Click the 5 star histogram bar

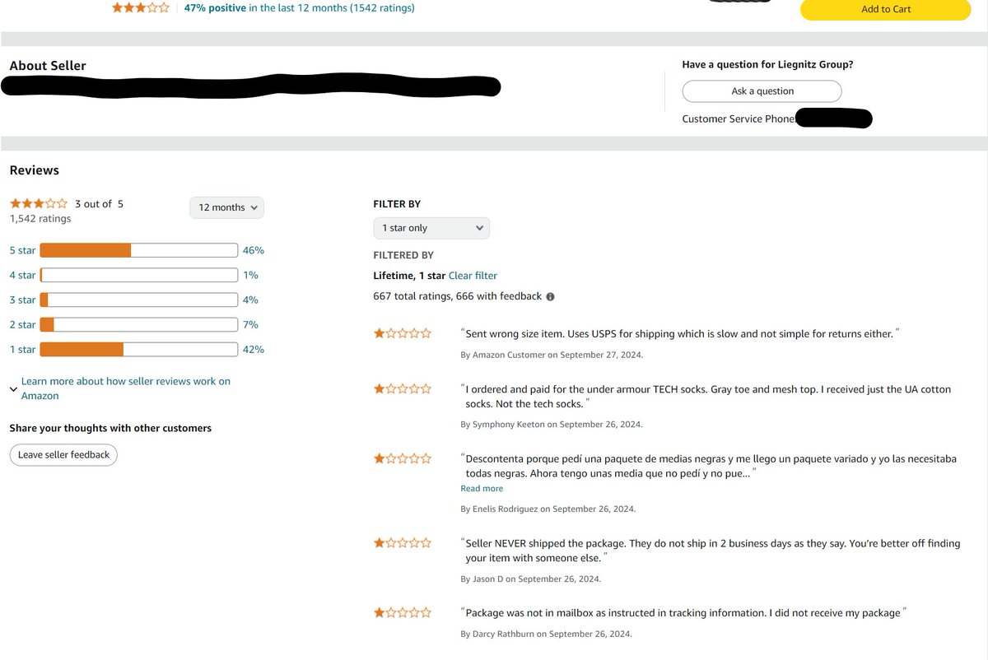139,250
